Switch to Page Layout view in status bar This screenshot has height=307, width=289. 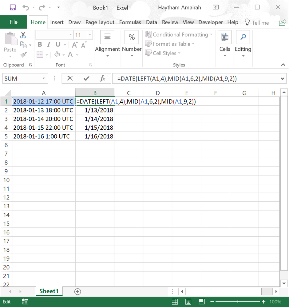188,301
